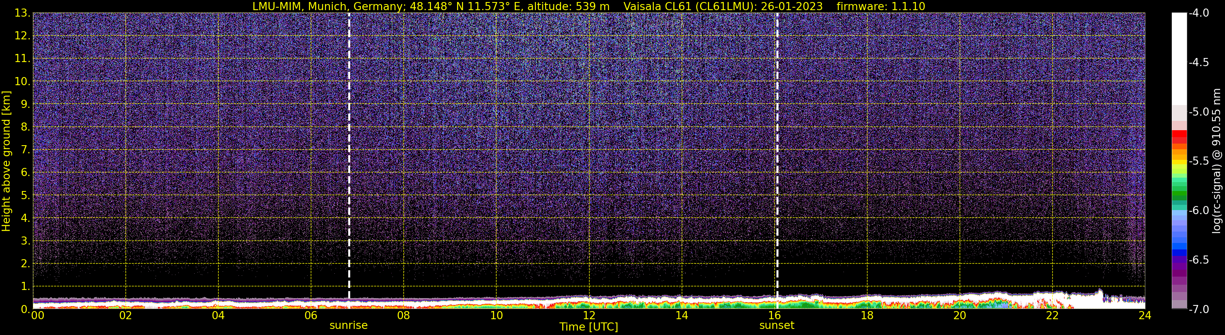This screenshot has height=335, width=1225.
Task: Click the 'Height above ground [km]' axis title
Action: [x=6, y=161]
